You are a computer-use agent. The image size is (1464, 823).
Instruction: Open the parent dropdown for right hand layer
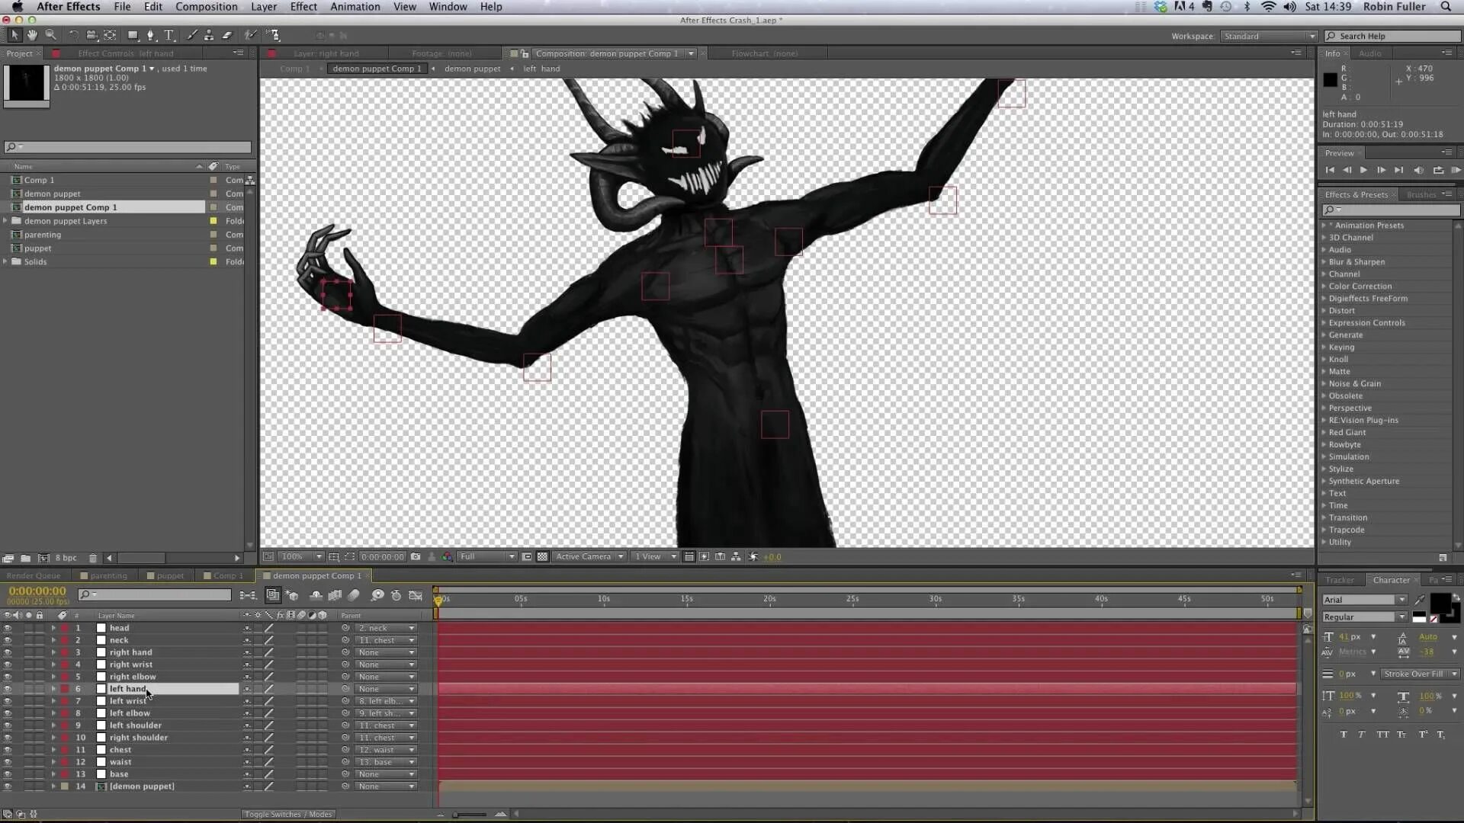click(x=387, y=652)
